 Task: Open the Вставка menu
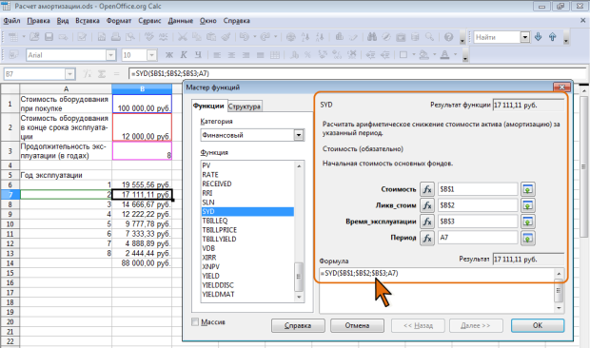(x=88, y=21)
